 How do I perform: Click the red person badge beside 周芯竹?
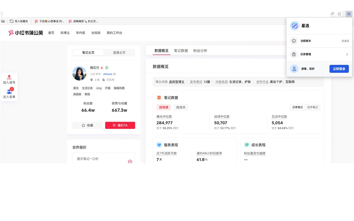pyautogui.click(x=102, y=68)
